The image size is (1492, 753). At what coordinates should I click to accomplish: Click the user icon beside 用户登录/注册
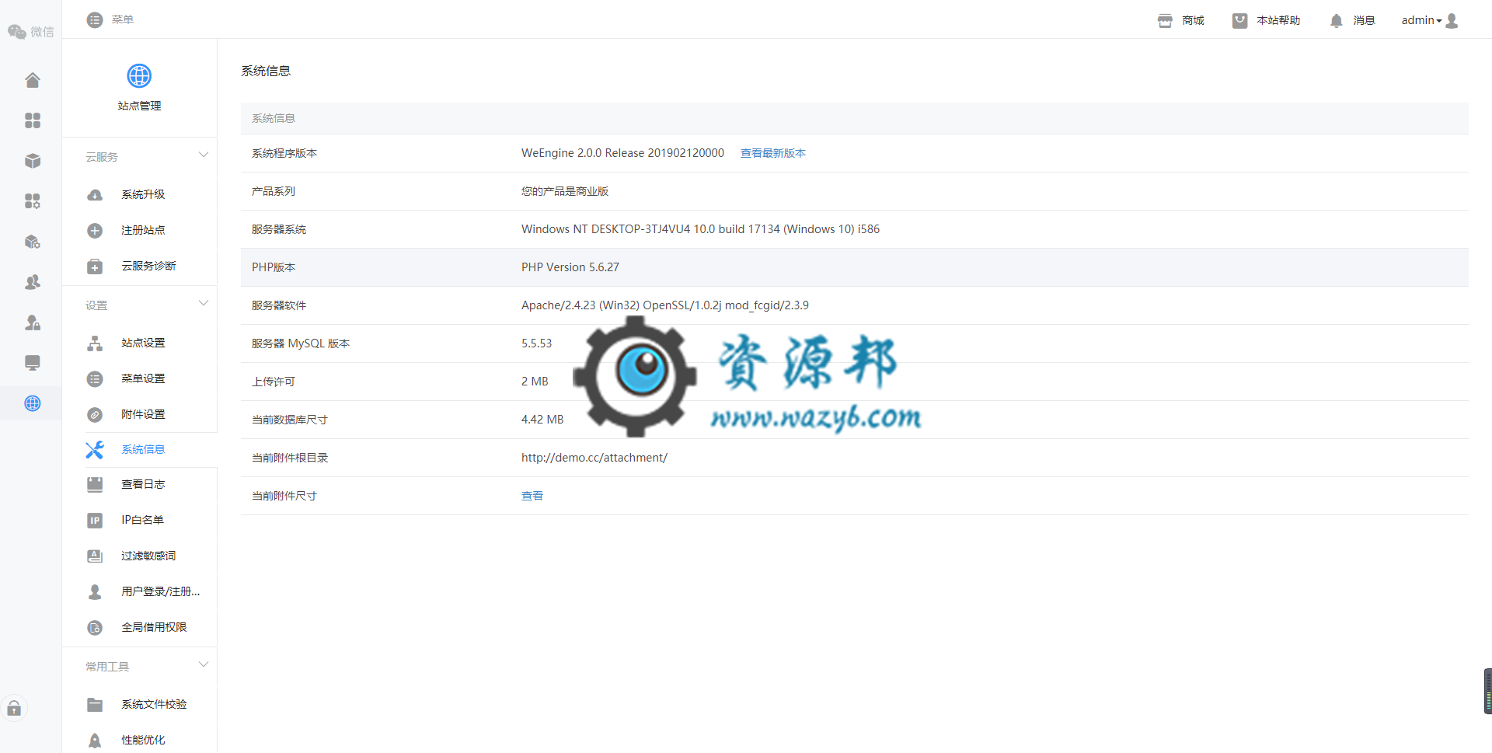pos(95,591)
